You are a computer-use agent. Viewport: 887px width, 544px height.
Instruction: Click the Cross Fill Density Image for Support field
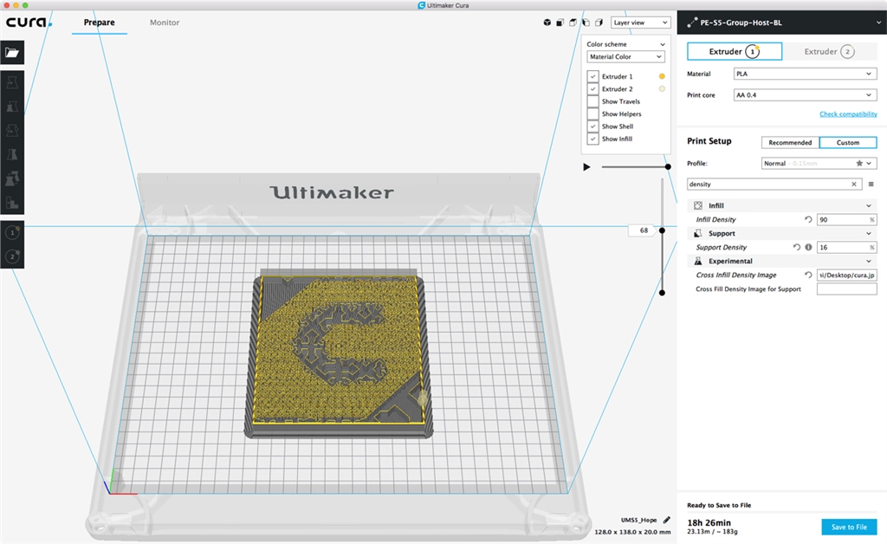[846, 289]
